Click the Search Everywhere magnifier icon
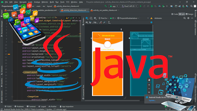 (191, 6)
